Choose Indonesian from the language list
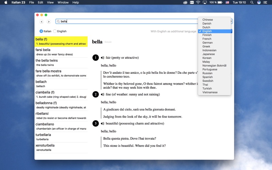The width and height of the screenshot is (272, 170). click(215, 50)
